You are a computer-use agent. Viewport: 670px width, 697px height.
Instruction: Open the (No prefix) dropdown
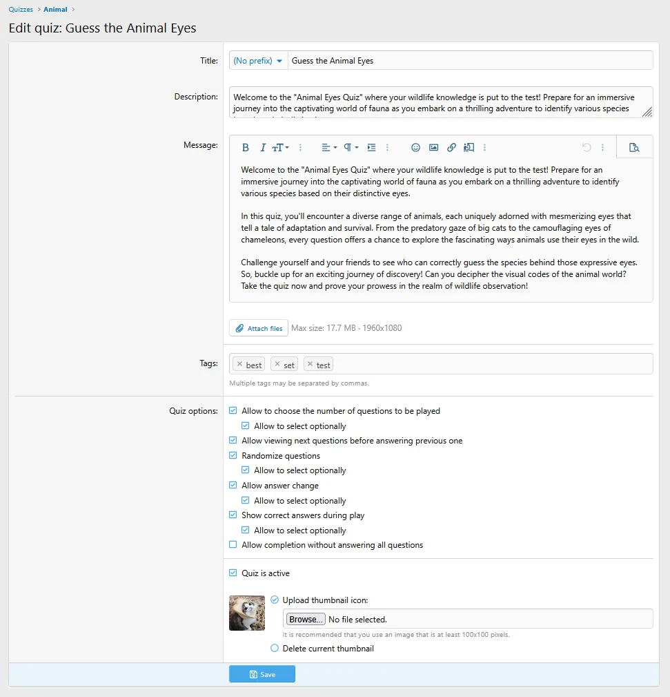pos(259,61)
